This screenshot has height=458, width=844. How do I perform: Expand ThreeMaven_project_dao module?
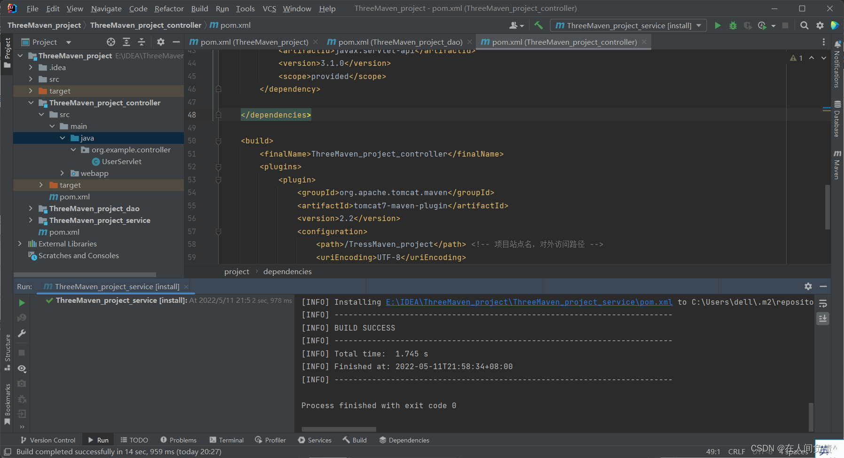31,208
